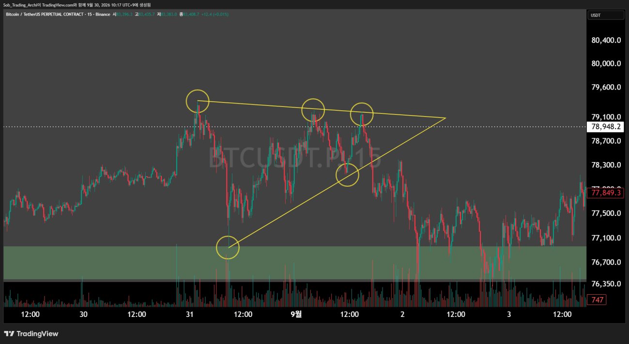Click the 78,948.2 price label
Image resolution: width=629 pixels, height=344 pixels.
pyautogui.click(x=606, y=127)
